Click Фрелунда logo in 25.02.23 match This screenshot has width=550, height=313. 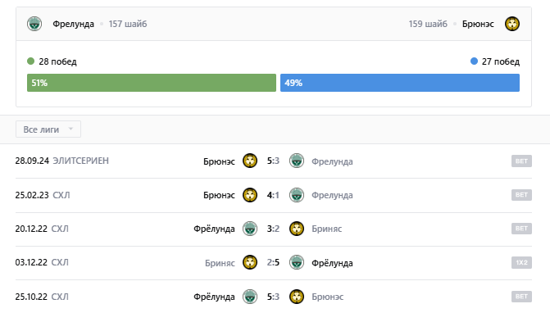297,195
